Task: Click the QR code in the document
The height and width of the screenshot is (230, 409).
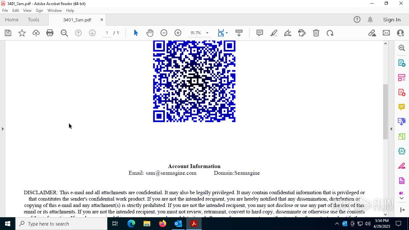Action: tap(194, 81)
